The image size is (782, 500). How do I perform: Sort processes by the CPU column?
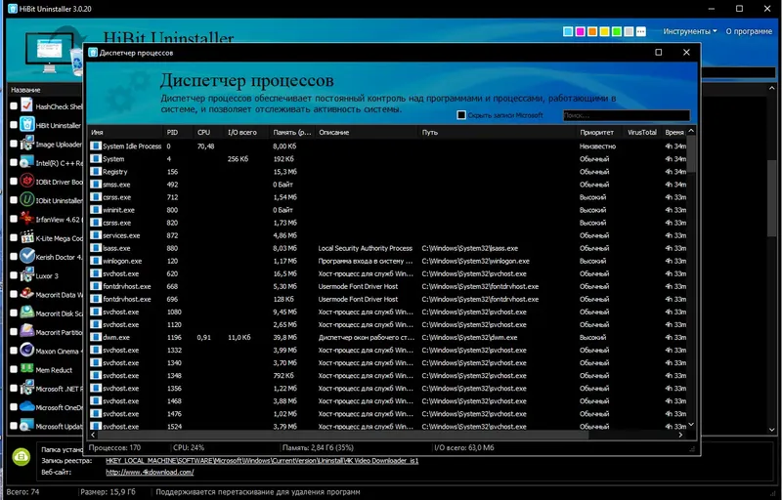(x=208, y=133)
